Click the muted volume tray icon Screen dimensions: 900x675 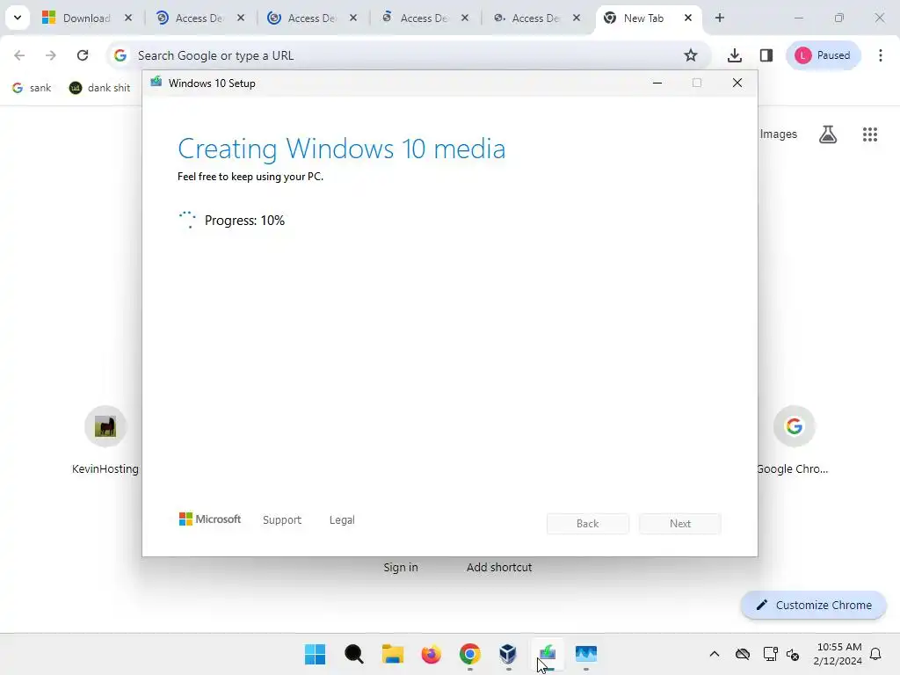pos(794,654)
